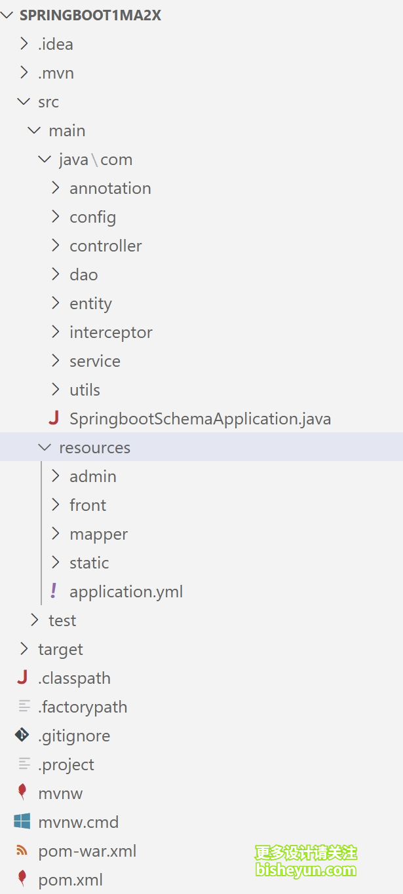Click the Windows icon beside mvnw.cmd
Image resolution: width=403 pixels, height=894 pixels.
[x=22, y=822]
